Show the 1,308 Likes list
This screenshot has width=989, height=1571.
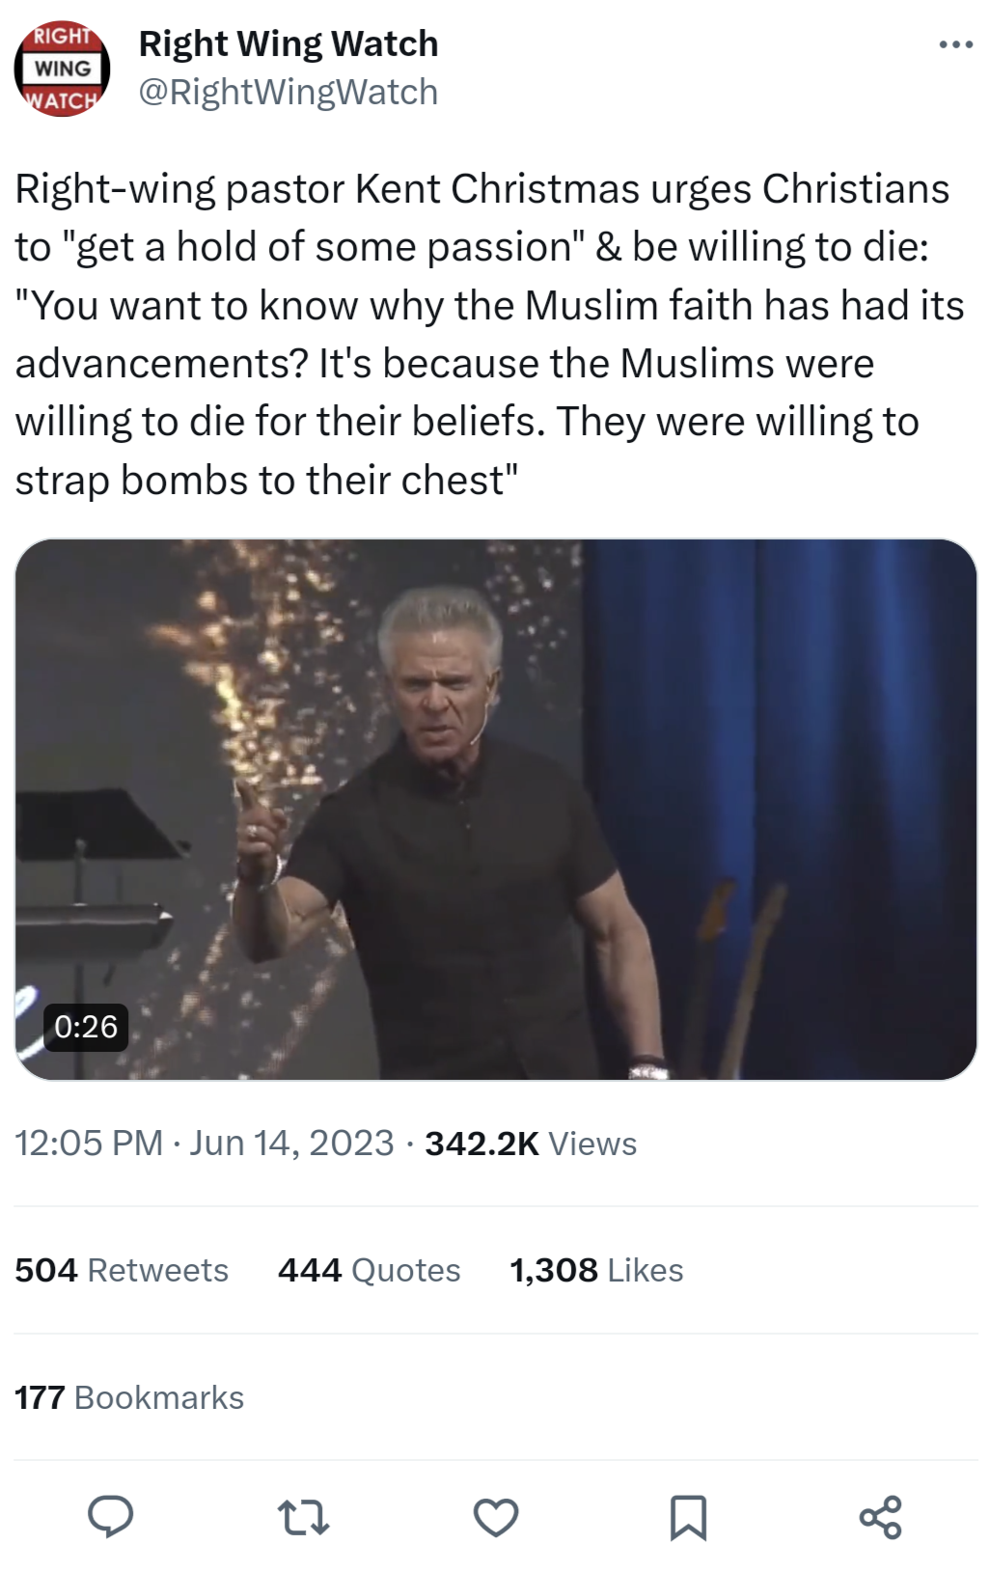coord(596,1270)
